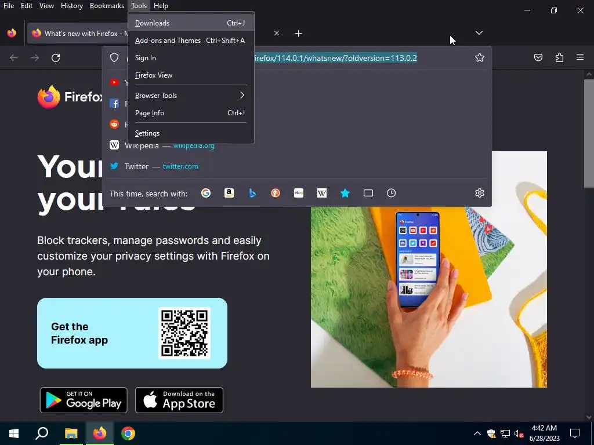Search in Bookmarks star icon
594x445 pixels.
point(345,194)
